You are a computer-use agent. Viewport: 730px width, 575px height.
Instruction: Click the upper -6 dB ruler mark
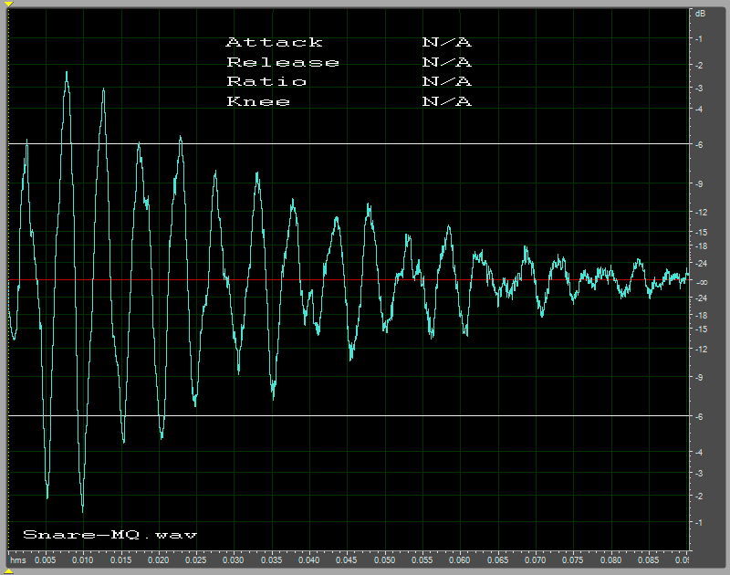(700, 144)
